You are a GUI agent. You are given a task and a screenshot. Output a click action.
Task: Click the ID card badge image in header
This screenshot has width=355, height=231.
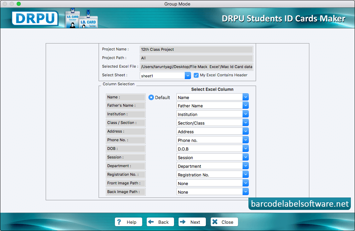[82, 18]
